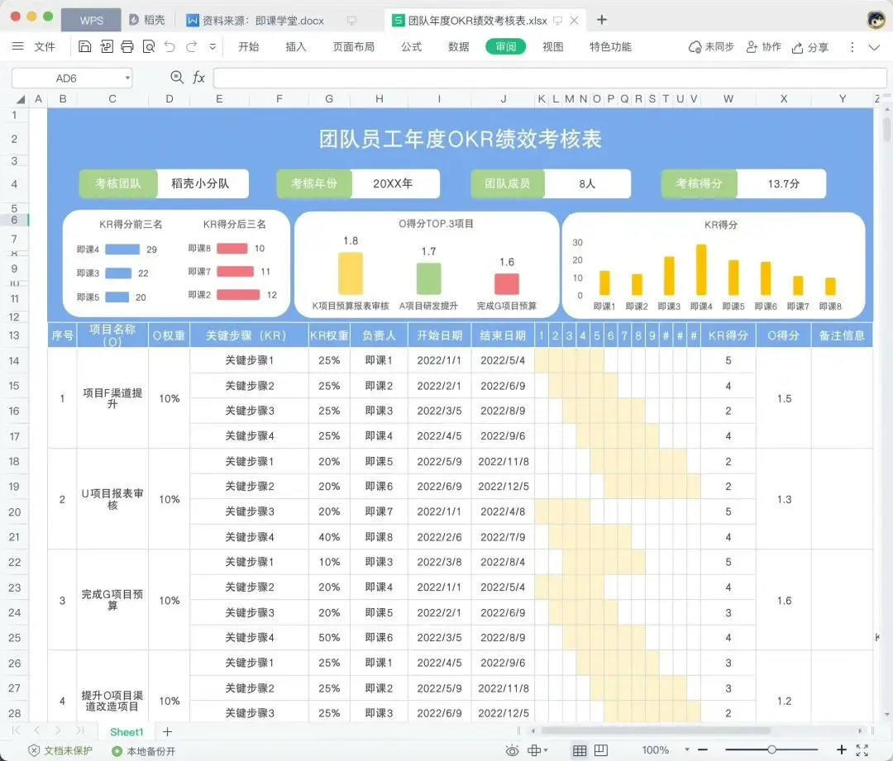Open the 文件 menu
This screenshot has width=893, height=761.
(x=45, y=46)
